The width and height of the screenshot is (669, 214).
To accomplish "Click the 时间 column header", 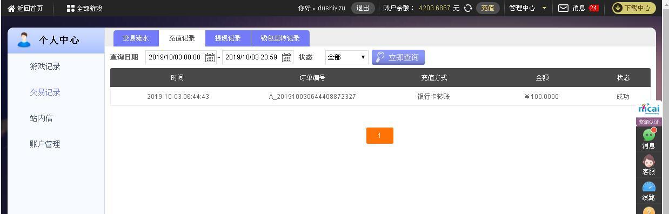I will click(x=177, y=78).
